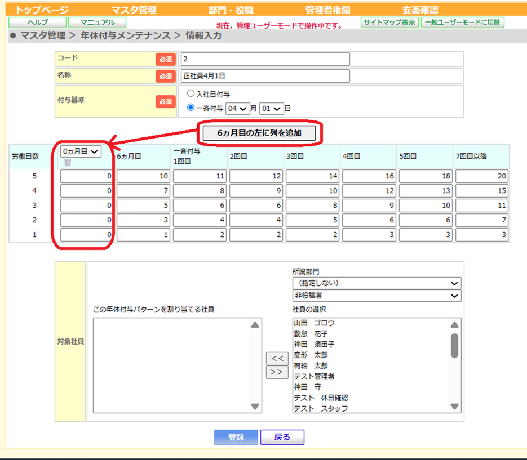This screenshot has width=527, height=460.
Task: Select the 一斉付与 radio option
Action: point(191,108)
